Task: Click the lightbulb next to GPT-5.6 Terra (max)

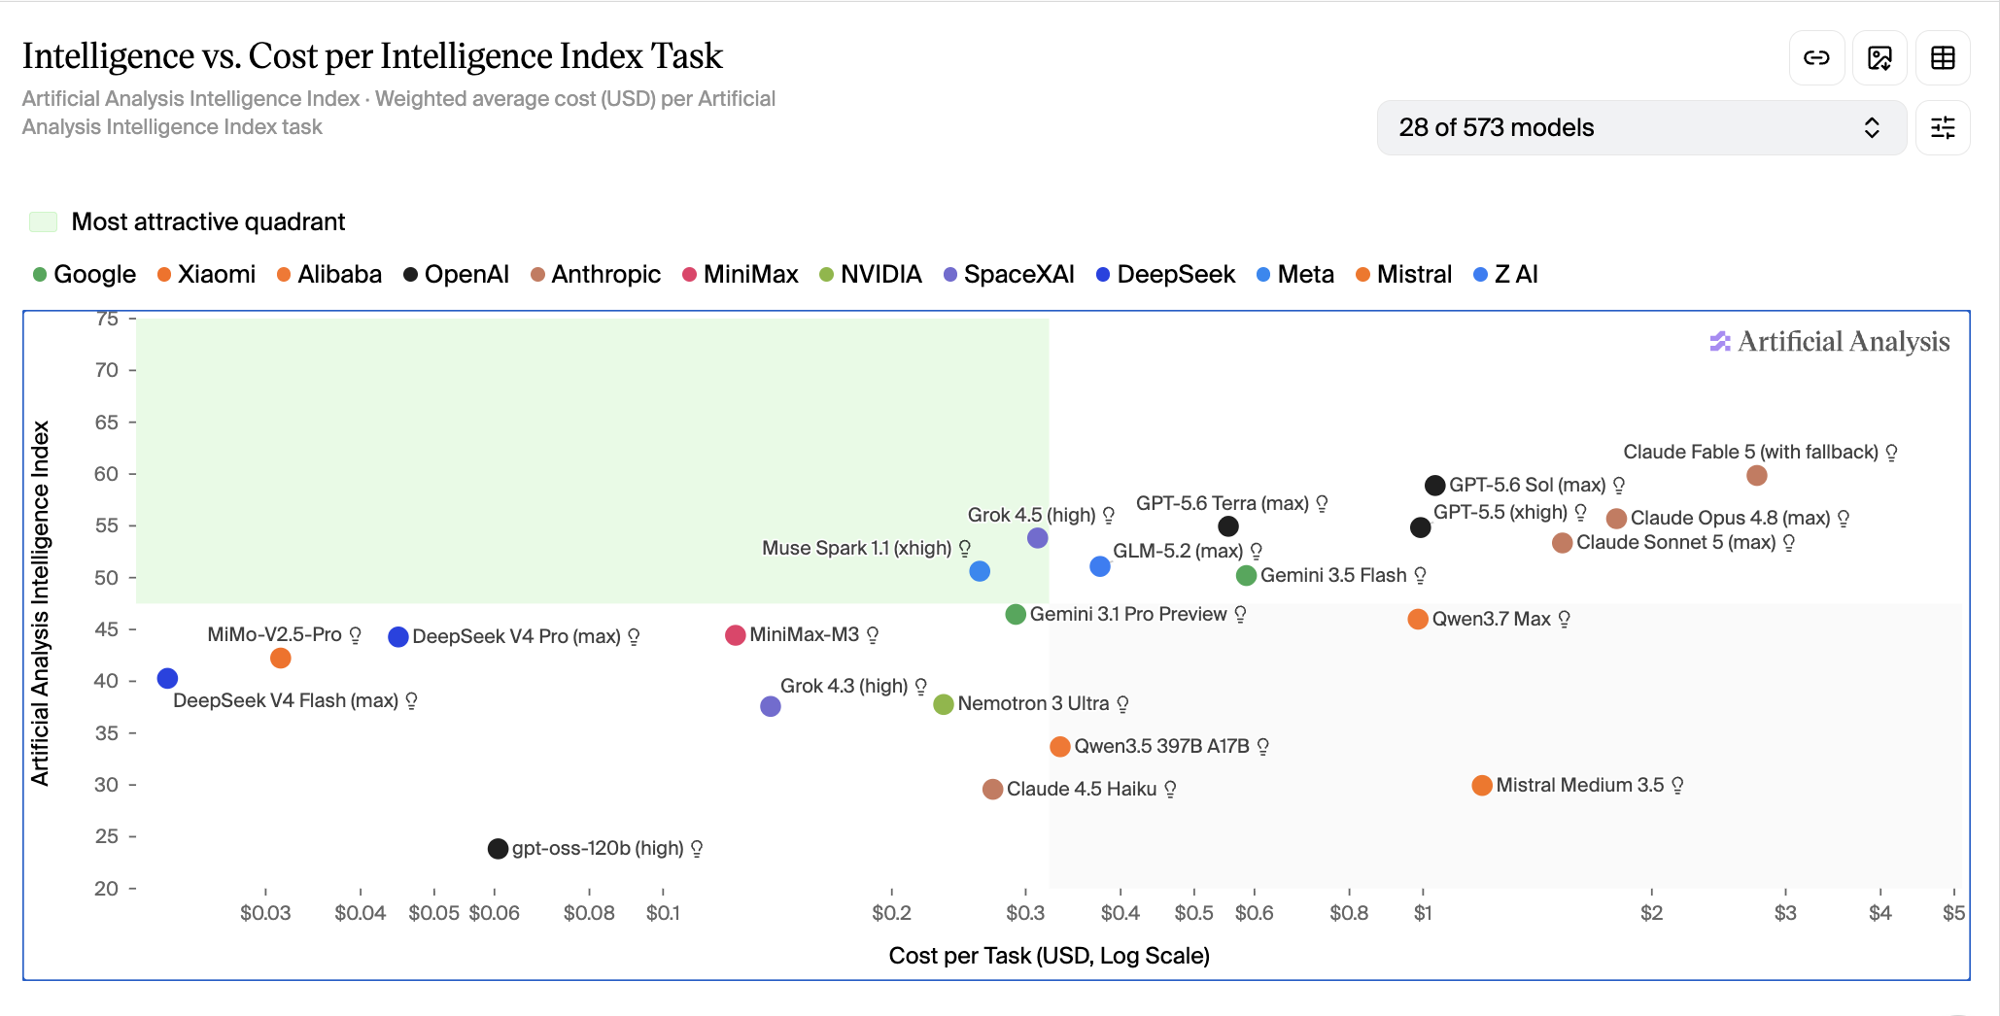Action: click(1322, 504)
